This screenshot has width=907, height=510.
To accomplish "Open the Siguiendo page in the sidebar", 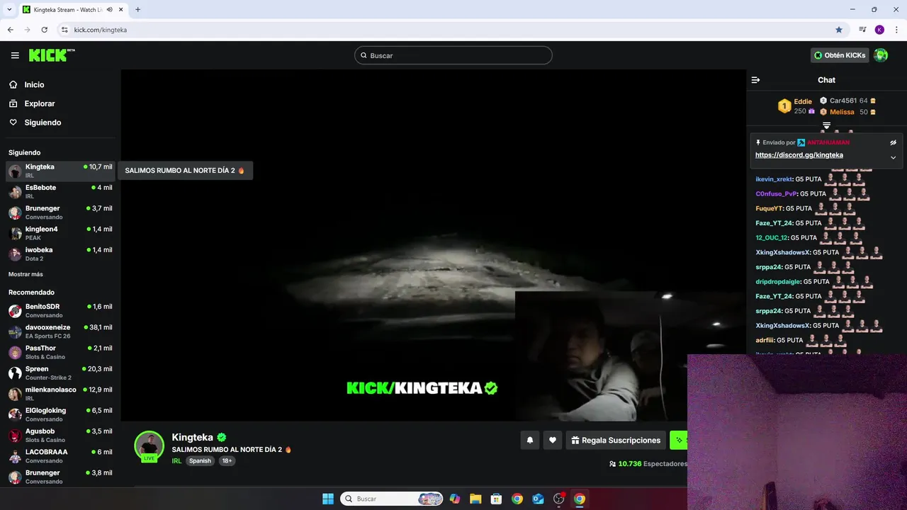I will [x=43, y=123].
